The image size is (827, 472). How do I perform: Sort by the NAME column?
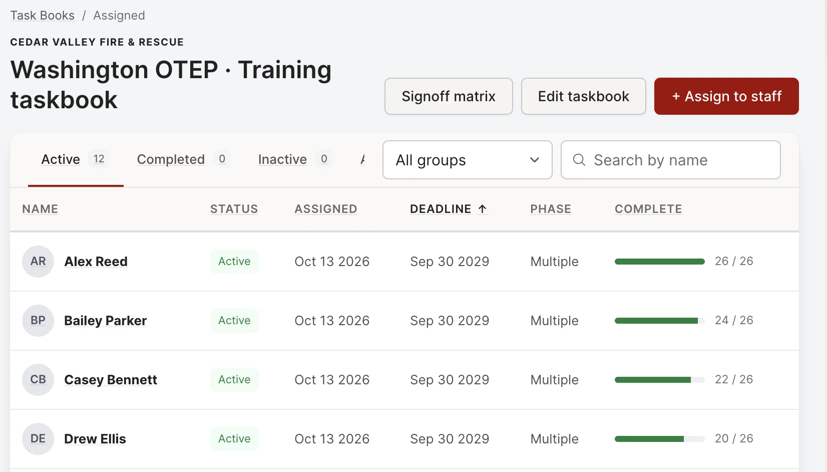(40, 209)
